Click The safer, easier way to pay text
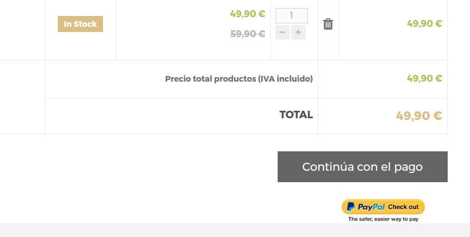This screenshot has height=237, width=470. point(384,219)
